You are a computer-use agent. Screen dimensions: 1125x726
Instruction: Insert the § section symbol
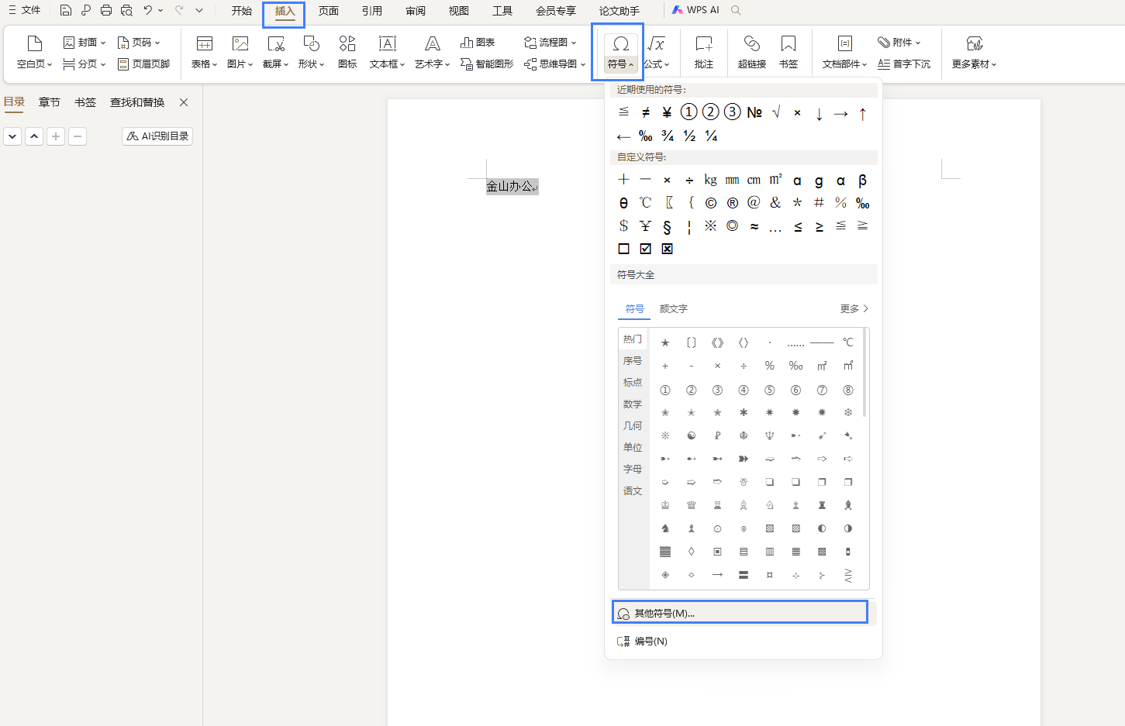(667, 226)
